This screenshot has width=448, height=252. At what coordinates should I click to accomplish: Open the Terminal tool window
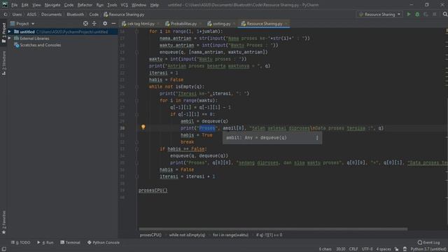point(70,243)
